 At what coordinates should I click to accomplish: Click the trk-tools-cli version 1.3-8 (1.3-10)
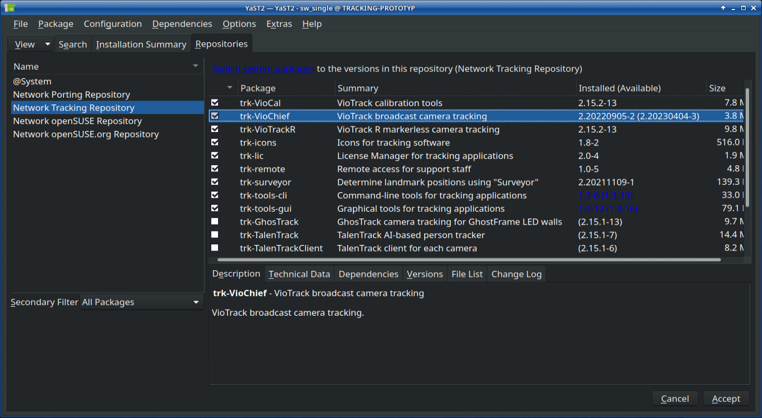(x=606, y=196)
